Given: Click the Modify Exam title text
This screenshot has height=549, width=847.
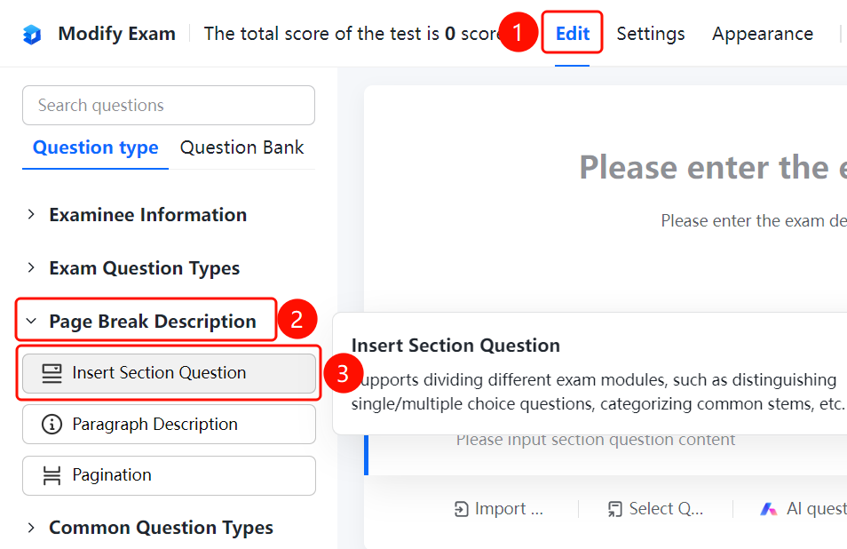Looking at the screenshot, I should [116, 34].
